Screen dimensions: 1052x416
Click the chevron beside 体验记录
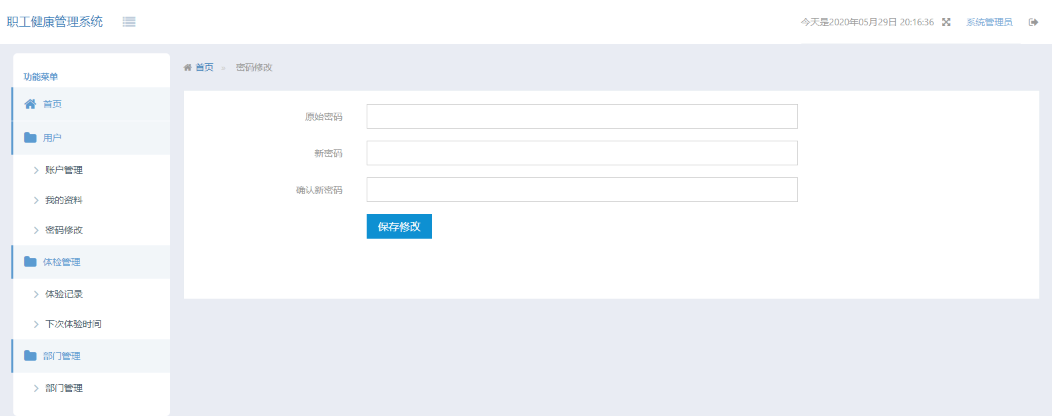click(x=36, y=294)
